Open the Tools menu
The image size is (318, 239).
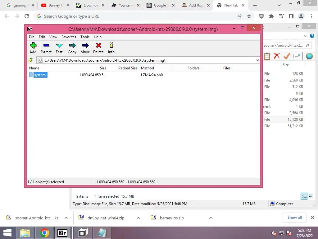(x=85, y=37)
